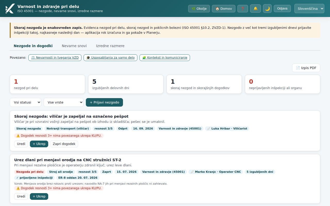Image resolution: width=330 pixels, height=206 pixels.
Task: Click the '5 izgubljenih dni' tag
Action: tap(260, 172)
